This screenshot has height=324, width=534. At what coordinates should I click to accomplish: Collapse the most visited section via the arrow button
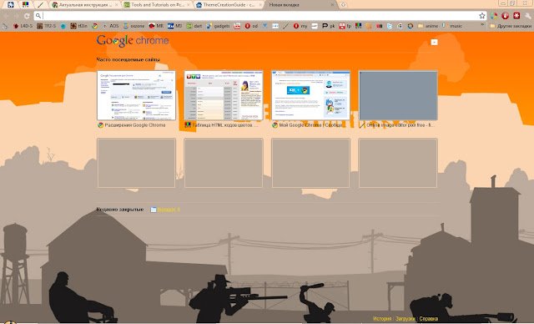[434, 43]
